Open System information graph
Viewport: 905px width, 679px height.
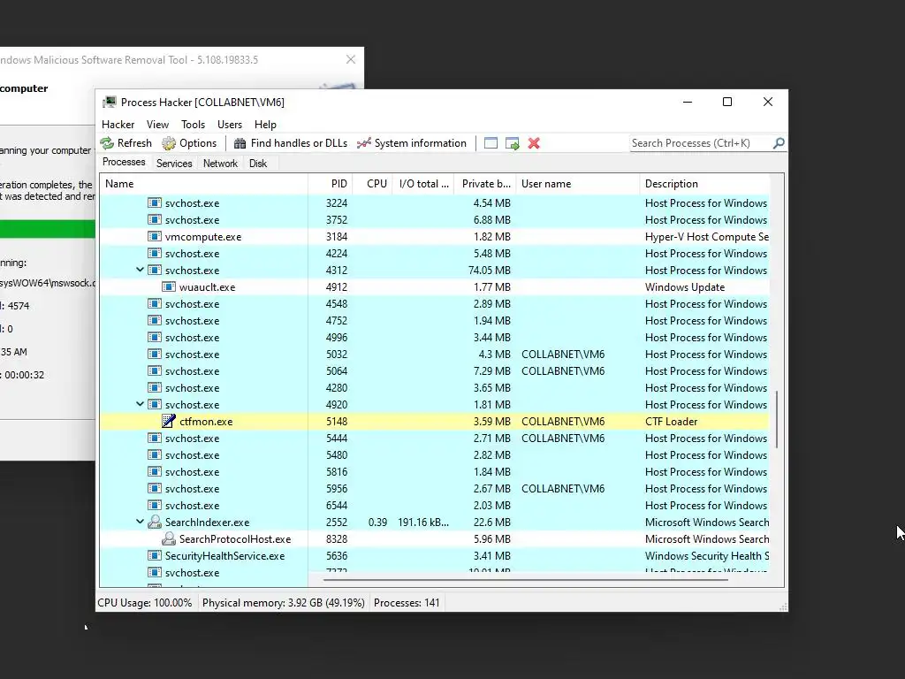coord(412,143)
